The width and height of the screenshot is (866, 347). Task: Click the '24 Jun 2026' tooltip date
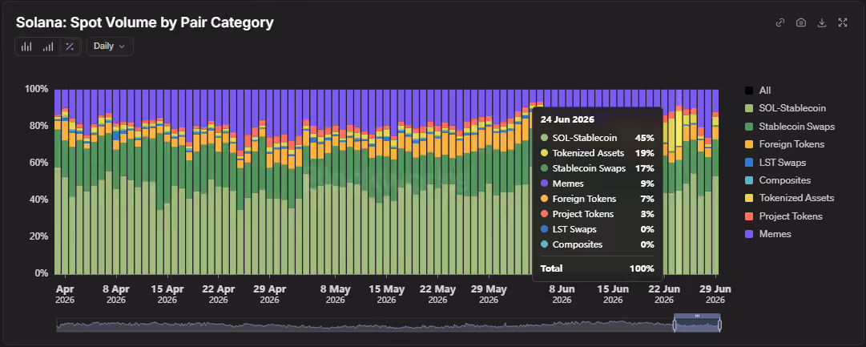pos(567,119)
